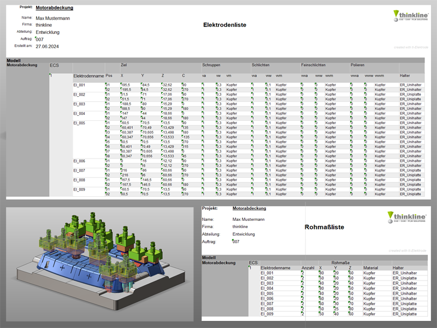Select the Material column header in the Rohmaßliste
The width and height of the screenshot is (437, 328).
(371, 268)
